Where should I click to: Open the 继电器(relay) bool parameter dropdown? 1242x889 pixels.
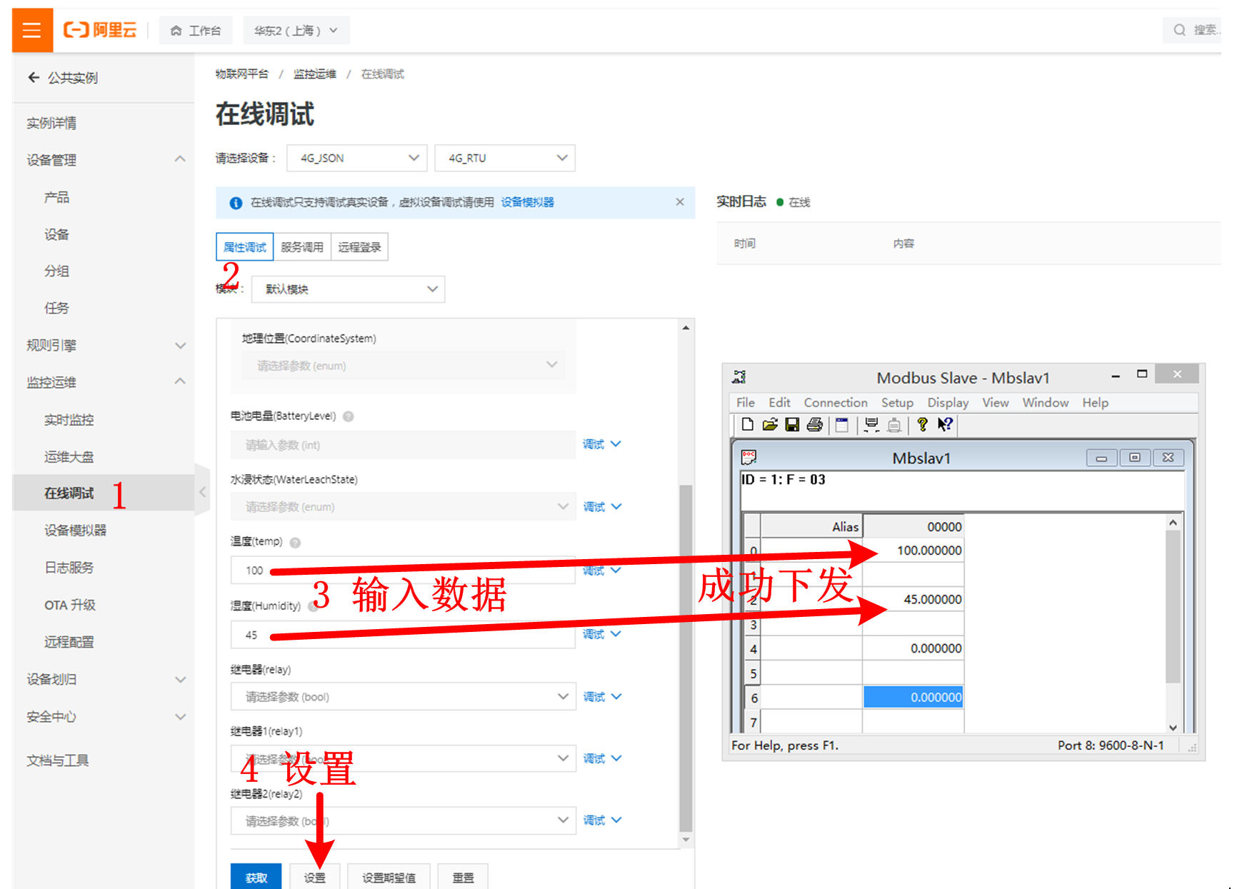coord(402,696)
